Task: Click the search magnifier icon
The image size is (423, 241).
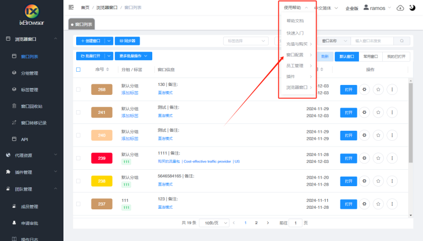Action: coord(402,41)
